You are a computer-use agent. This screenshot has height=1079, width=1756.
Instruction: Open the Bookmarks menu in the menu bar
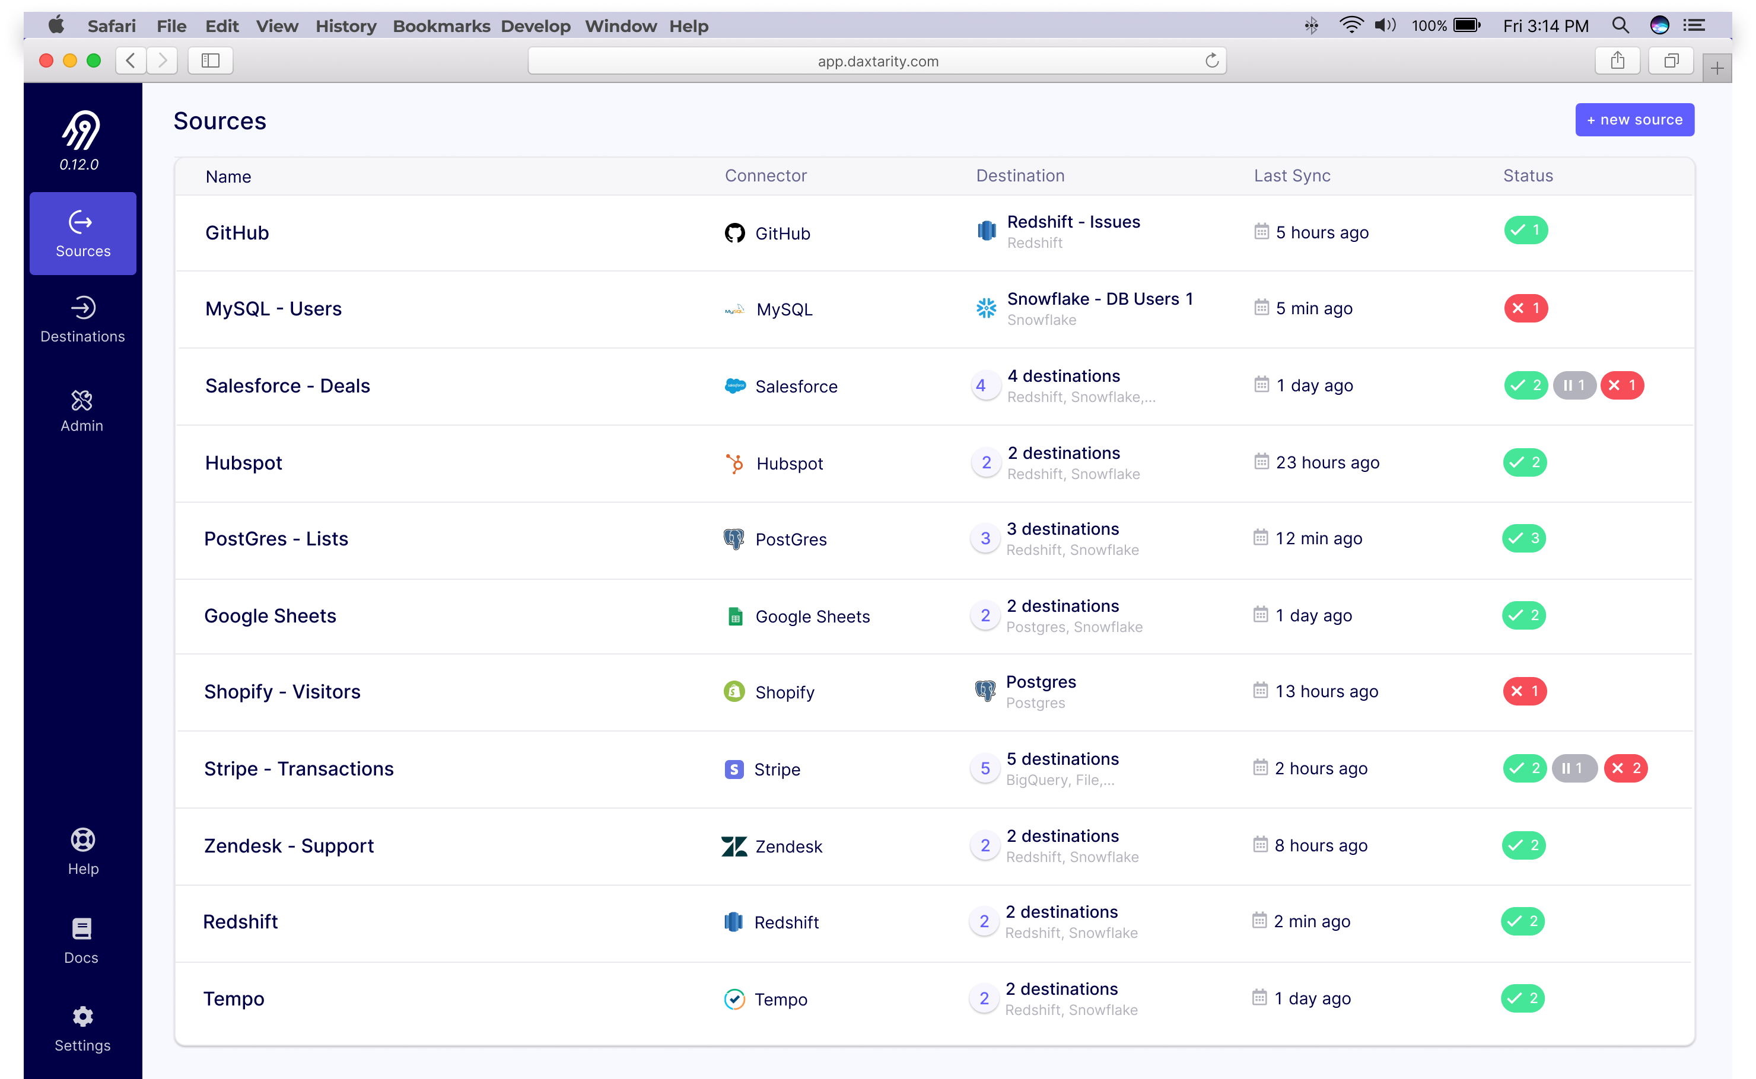tap(441, 25)
